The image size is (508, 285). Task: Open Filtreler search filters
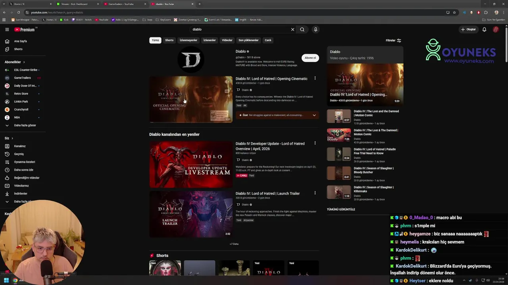click(393, 40)
